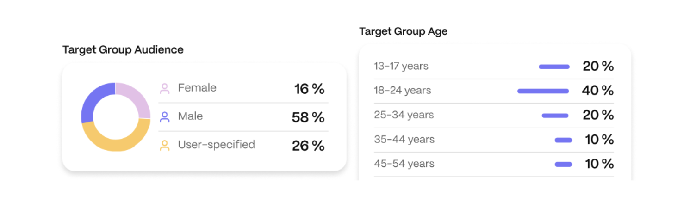
Task: Select the Male audience label
Action: coord(190,116)
